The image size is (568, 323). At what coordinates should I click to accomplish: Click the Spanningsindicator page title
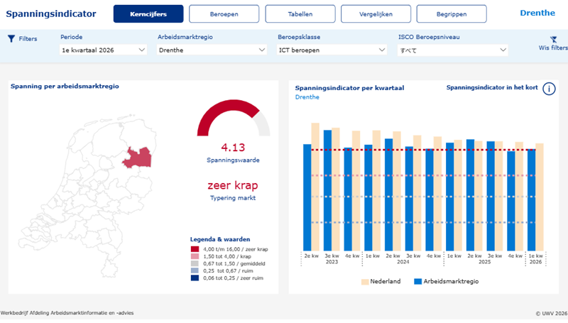pos(51,13)
